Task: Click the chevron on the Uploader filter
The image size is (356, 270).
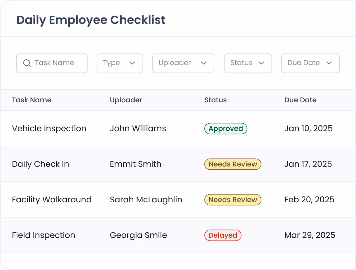Action: (x=204, y=63)
